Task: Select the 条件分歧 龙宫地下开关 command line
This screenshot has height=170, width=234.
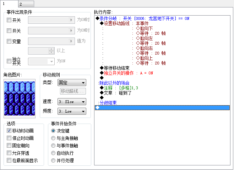Action: (x=142, y=18)
